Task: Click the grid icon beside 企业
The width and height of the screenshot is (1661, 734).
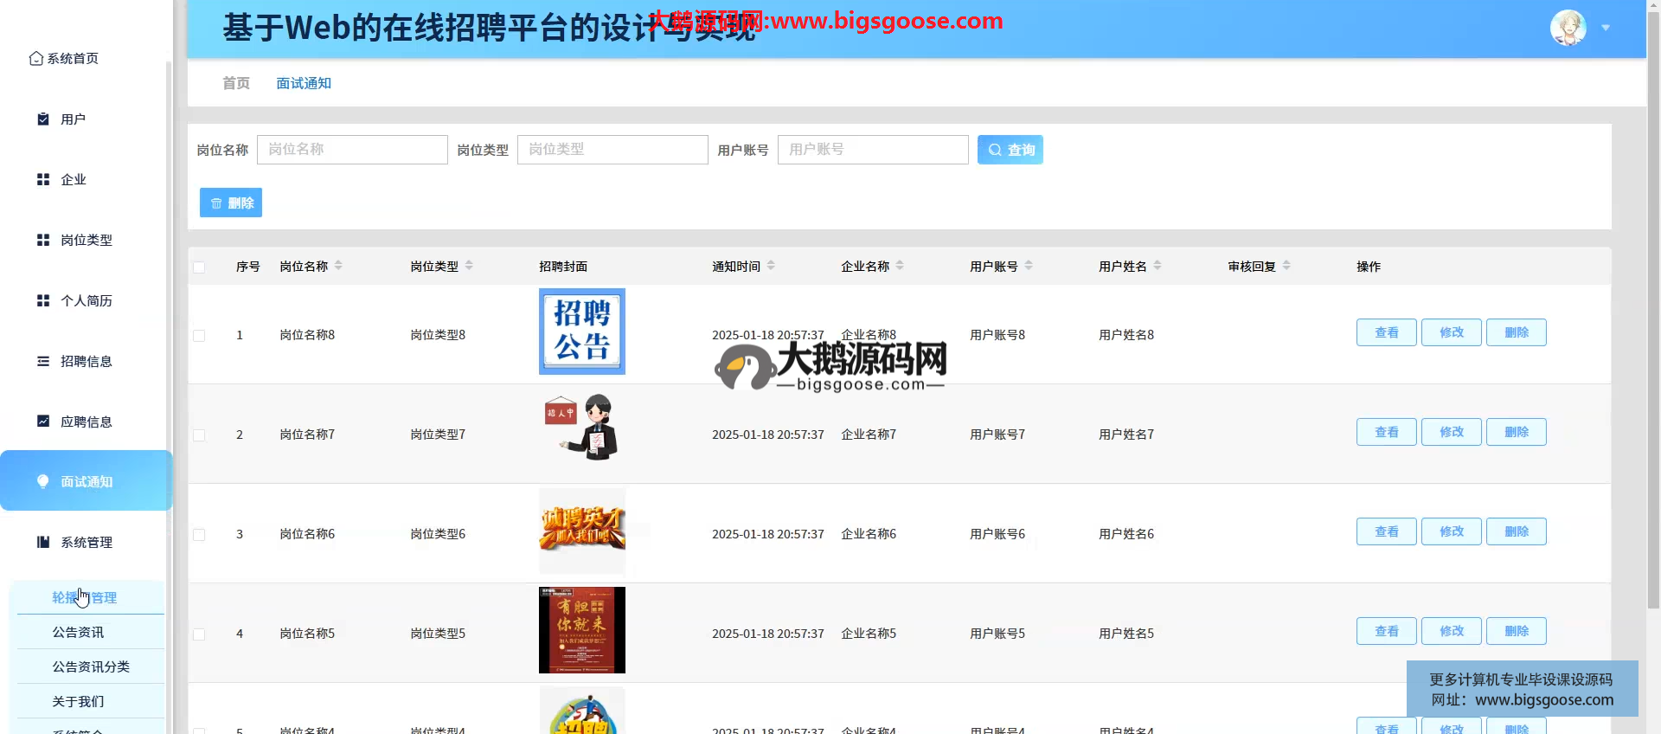Action: [43, 179]
